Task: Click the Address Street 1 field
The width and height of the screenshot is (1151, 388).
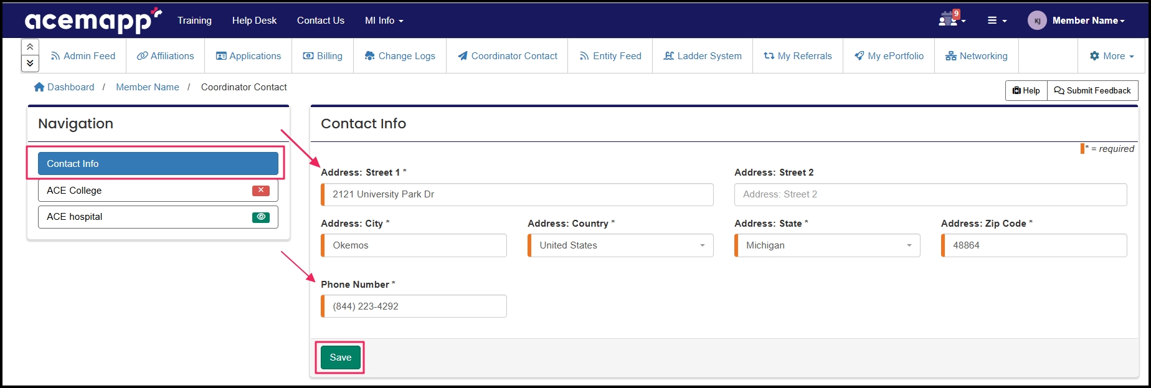Action: [517, 194]
